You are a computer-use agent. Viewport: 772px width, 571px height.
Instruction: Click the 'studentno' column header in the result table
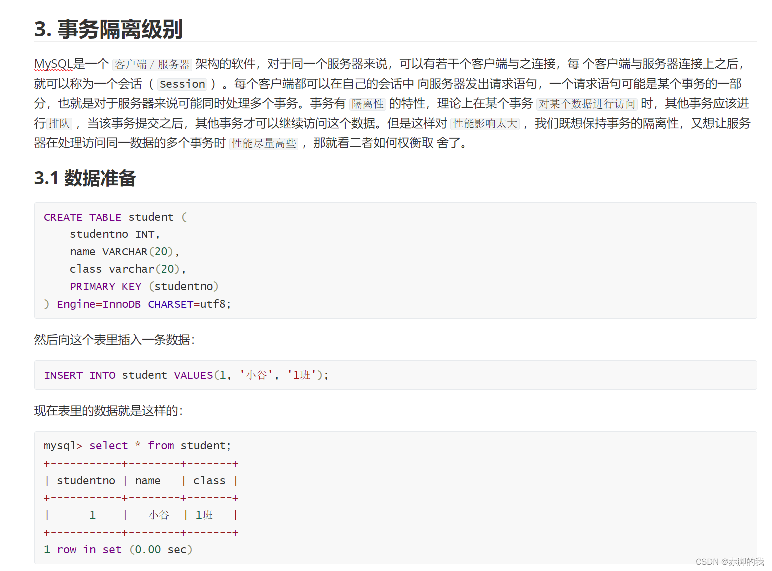pyautogui.click(x=86, y=481)
